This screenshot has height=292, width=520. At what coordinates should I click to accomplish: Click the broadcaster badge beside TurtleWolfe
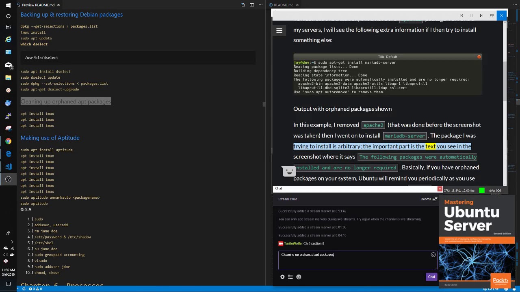click(280, 243)
